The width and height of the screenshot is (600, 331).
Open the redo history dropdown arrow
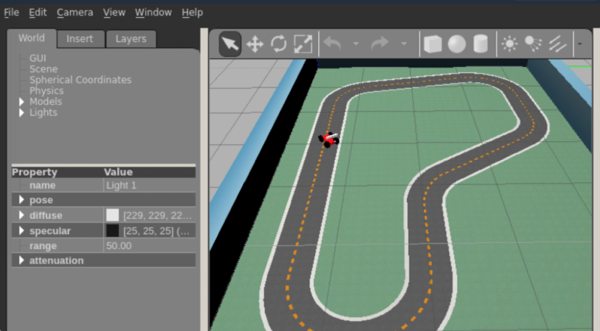404,44
